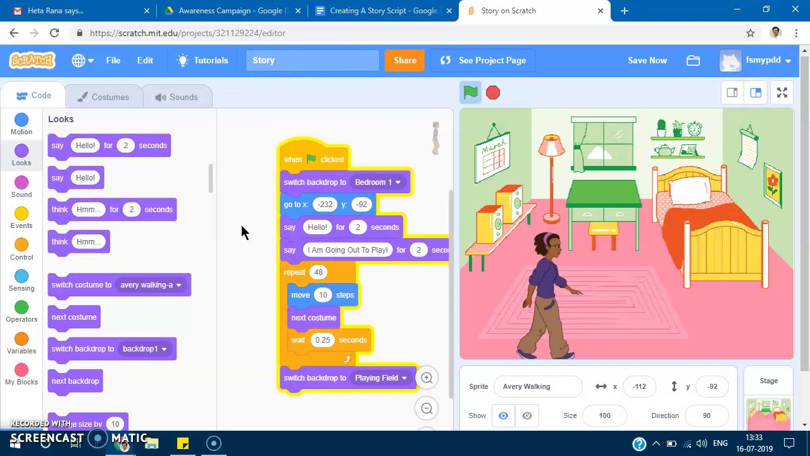Select the My Blocks category

(x=22, y=374)
